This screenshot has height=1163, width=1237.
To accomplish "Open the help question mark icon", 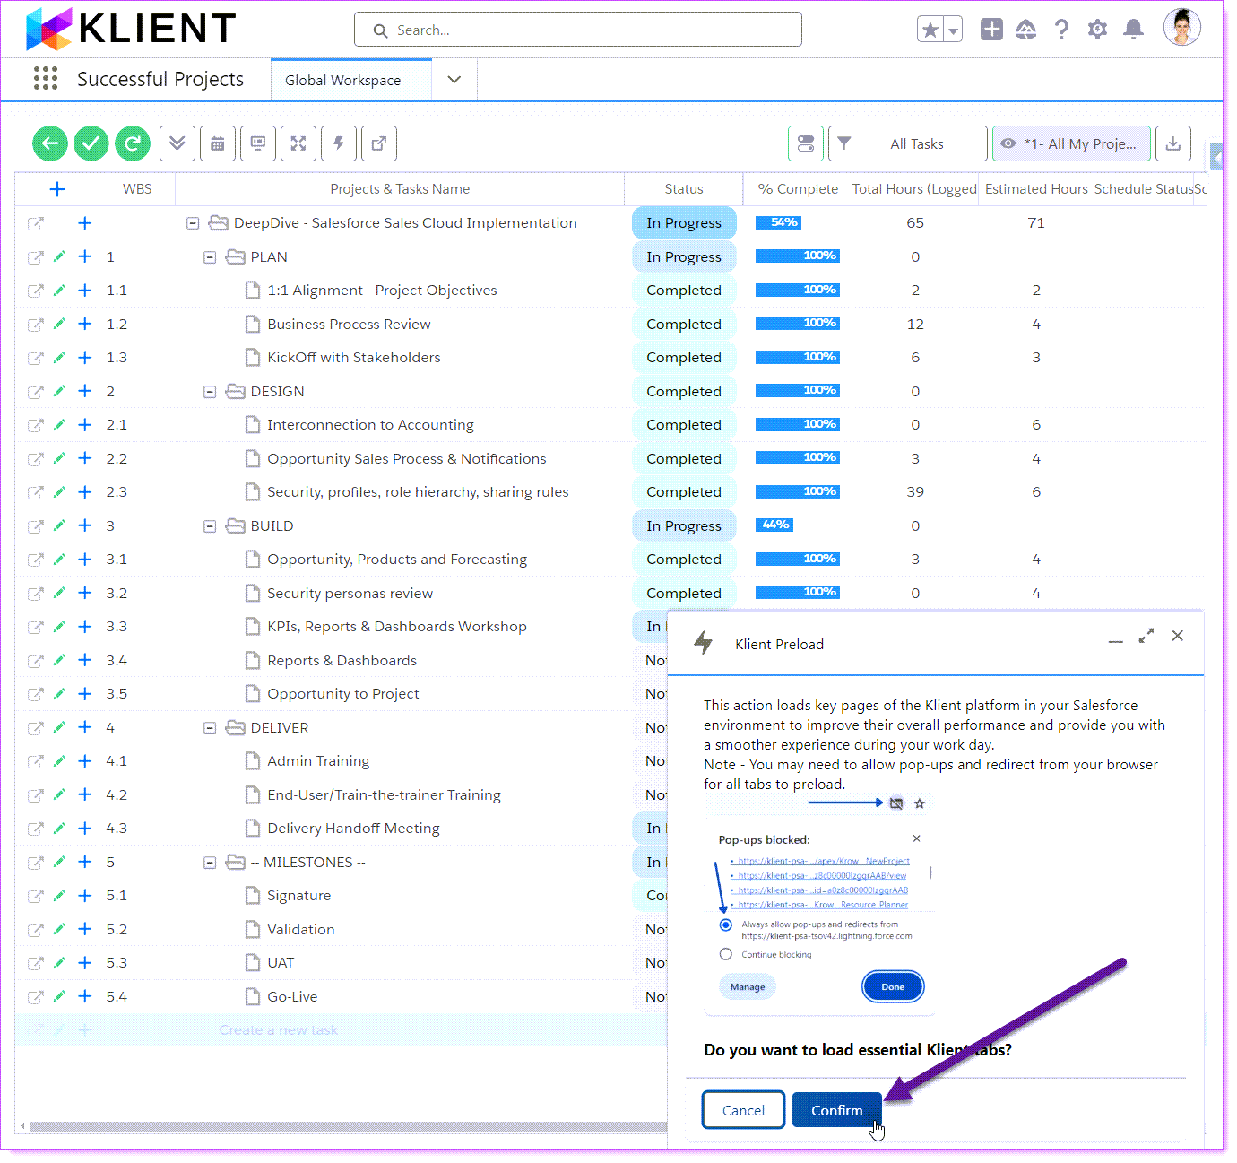I will [x=1062, y=30].
